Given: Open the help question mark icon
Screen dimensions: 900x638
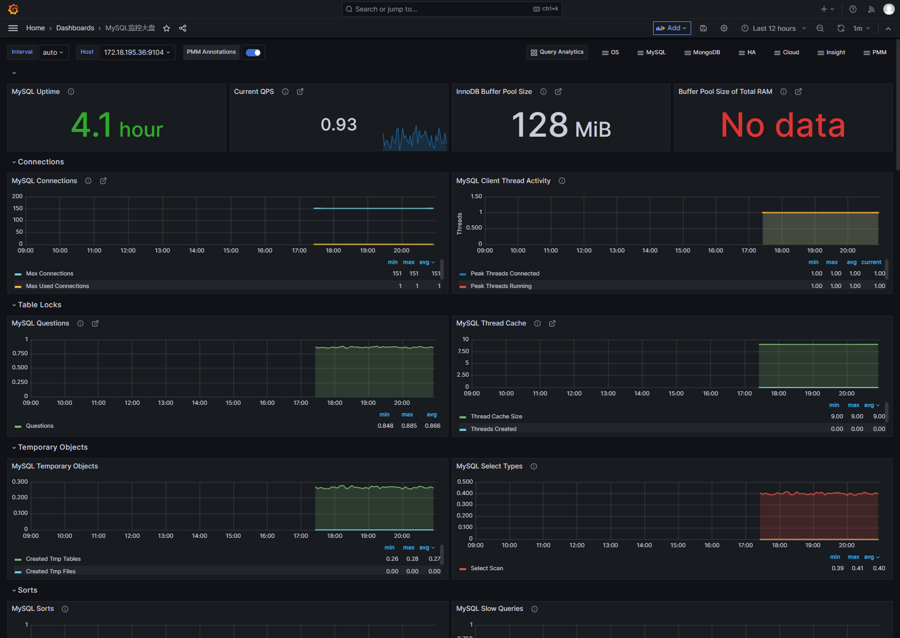Looking at the screenshot, I should (x=853, y=9).
